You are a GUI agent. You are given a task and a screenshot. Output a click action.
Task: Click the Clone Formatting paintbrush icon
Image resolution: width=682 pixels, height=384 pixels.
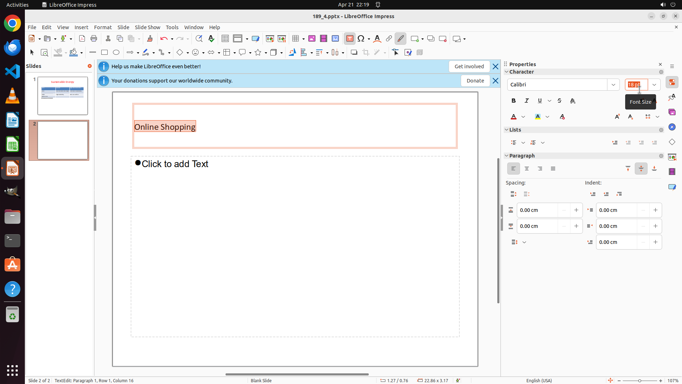[x=150, y=39]
